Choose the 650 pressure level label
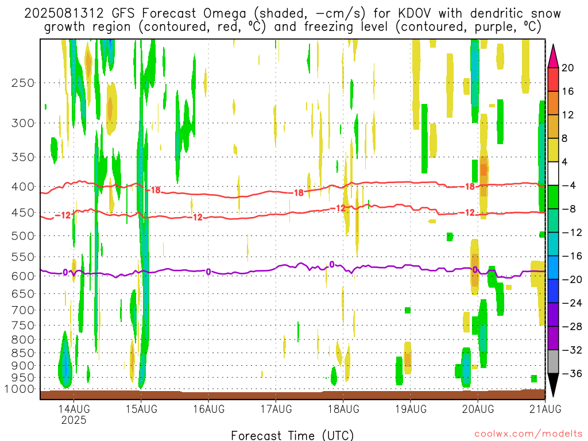 coord(23,293)
